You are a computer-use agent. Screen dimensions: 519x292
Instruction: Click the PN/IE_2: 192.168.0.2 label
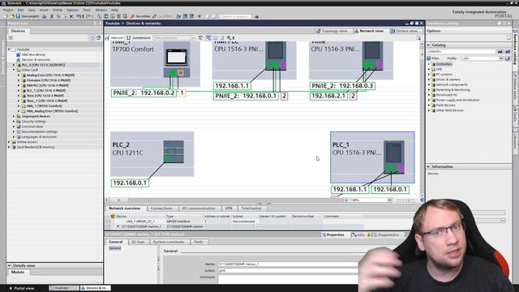pyautogui.click(x=144, y=93)
